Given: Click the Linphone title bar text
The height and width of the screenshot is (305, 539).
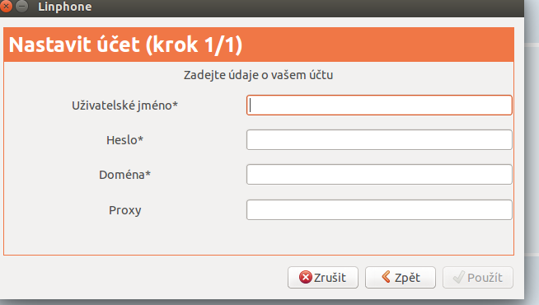Looking at the screenshot, I should (64, 7).
